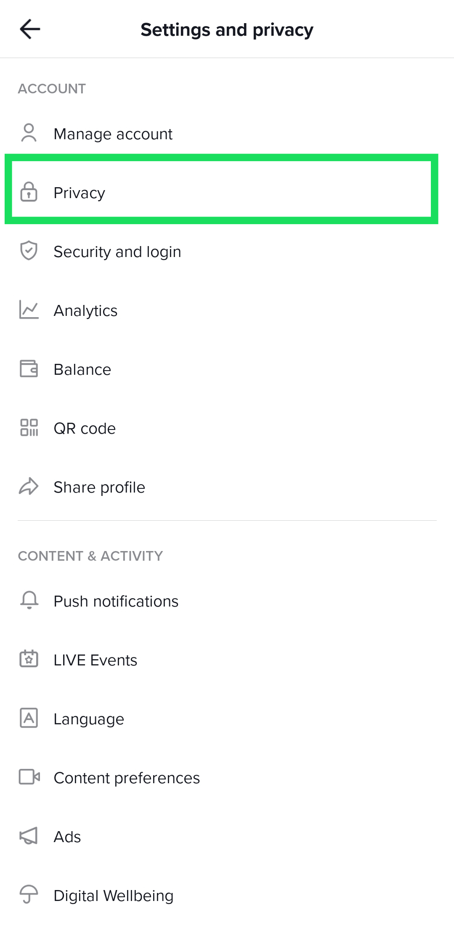The width and height of the screenshot is (454, 930).
Task: Tap the chart icon beside Analytics
Action: coord(29,310)
